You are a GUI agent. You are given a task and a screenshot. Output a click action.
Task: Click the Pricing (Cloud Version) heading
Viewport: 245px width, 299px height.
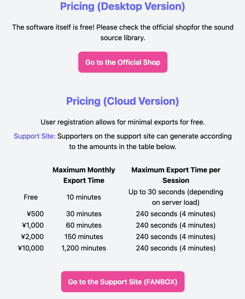(123, 101)
